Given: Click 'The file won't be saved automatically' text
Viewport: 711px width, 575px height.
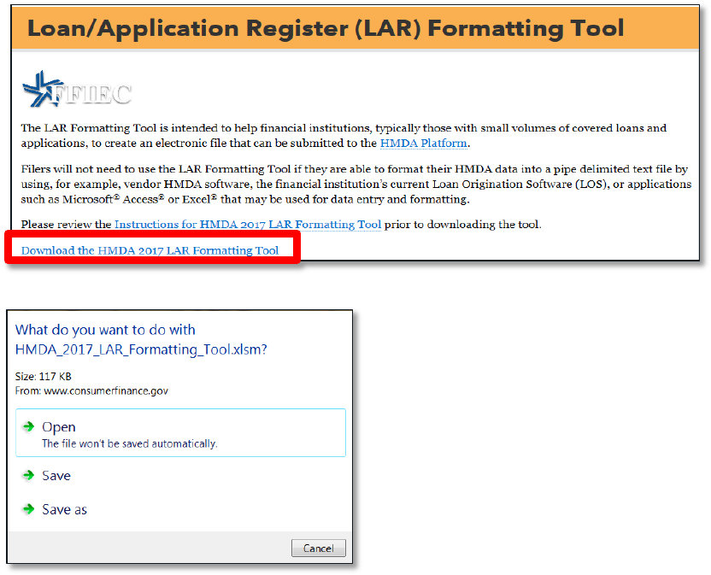Looking at the screenshot, I should tap(130, 443).
